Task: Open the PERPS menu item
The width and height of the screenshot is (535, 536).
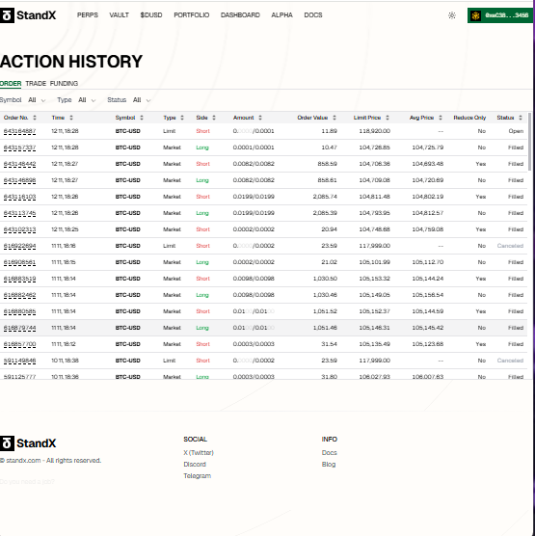Action: coord(88,15)
